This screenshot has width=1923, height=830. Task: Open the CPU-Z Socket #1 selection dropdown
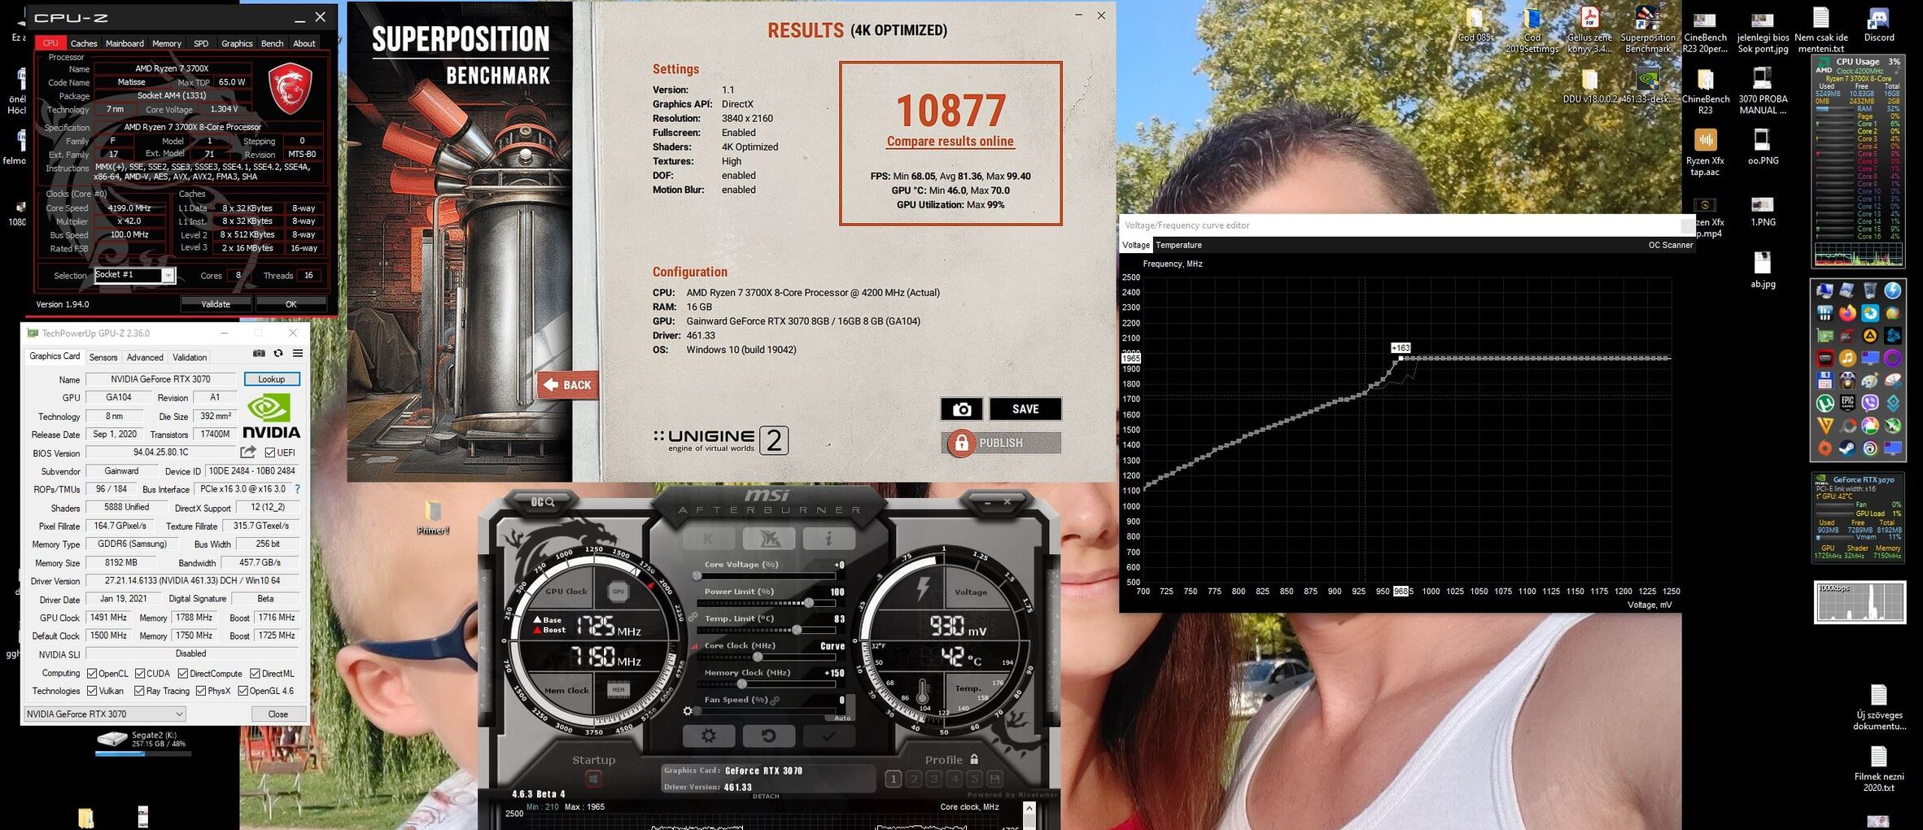pyautogui.click(x=134, y=275)
